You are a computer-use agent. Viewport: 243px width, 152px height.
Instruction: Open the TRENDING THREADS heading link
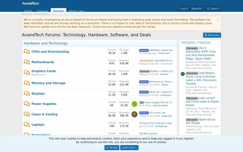pos(195,43)
